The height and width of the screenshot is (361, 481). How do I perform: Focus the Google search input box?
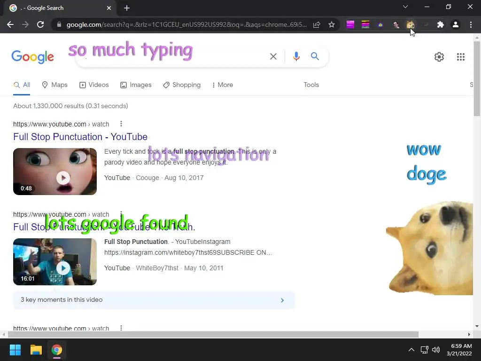172,56
